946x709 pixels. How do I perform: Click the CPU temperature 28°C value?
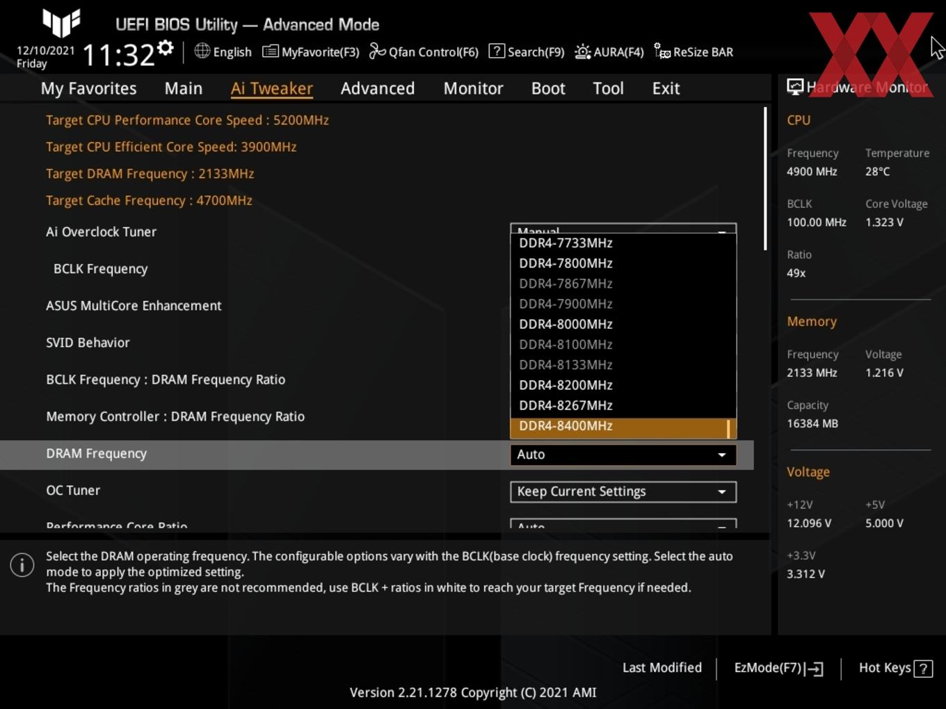(877, 172)
